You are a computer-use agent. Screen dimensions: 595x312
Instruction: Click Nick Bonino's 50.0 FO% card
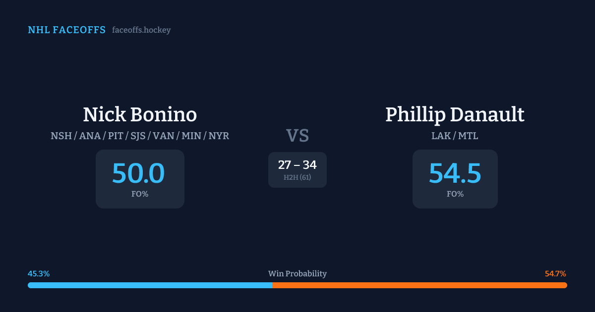pos(140,179)
